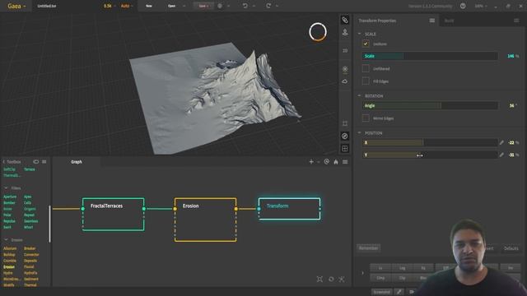This screenshot has height=296, width=527.
Task: Click the compass icon in viewport sidebar
Action: click(x=345, y=136)
